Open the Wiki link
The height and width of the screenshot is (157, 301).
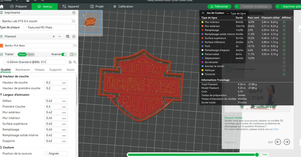coord(276,129)
